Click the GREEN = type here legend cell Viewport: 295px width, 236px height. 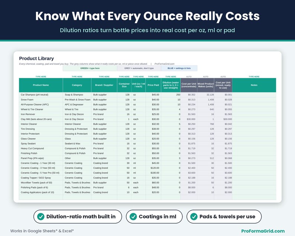[x=90, y=68]
